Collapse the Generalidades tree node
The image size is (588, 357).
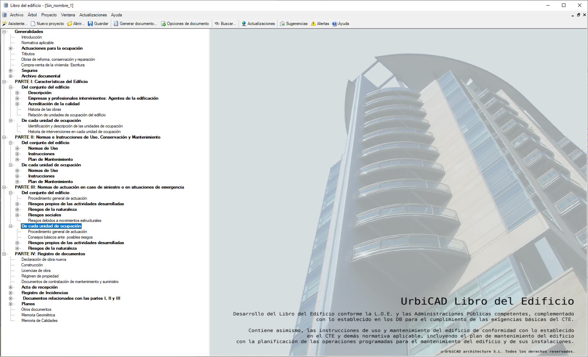click(4, 32)
